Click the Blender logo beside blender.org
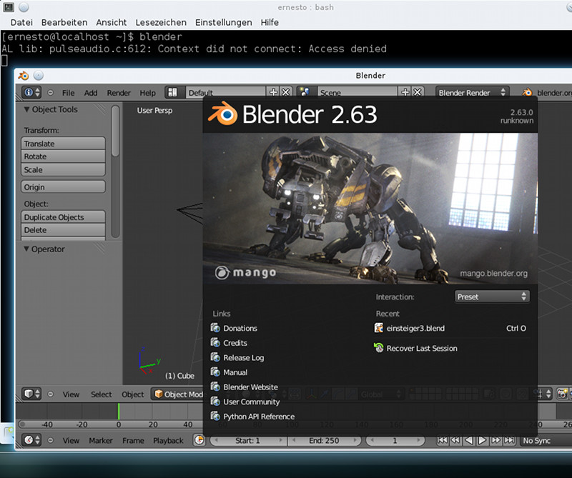572x478 pixels. 526,93
